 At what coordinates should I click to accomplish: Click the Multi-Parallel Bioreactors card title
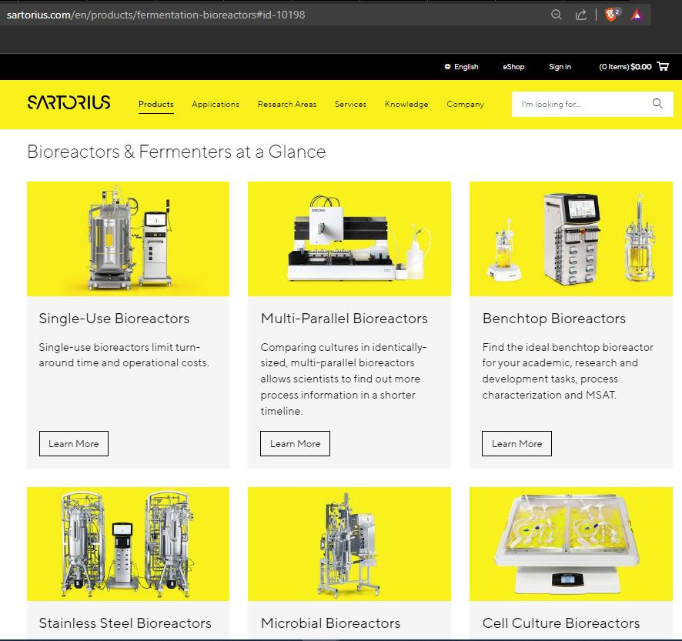[x=344, y=319]
